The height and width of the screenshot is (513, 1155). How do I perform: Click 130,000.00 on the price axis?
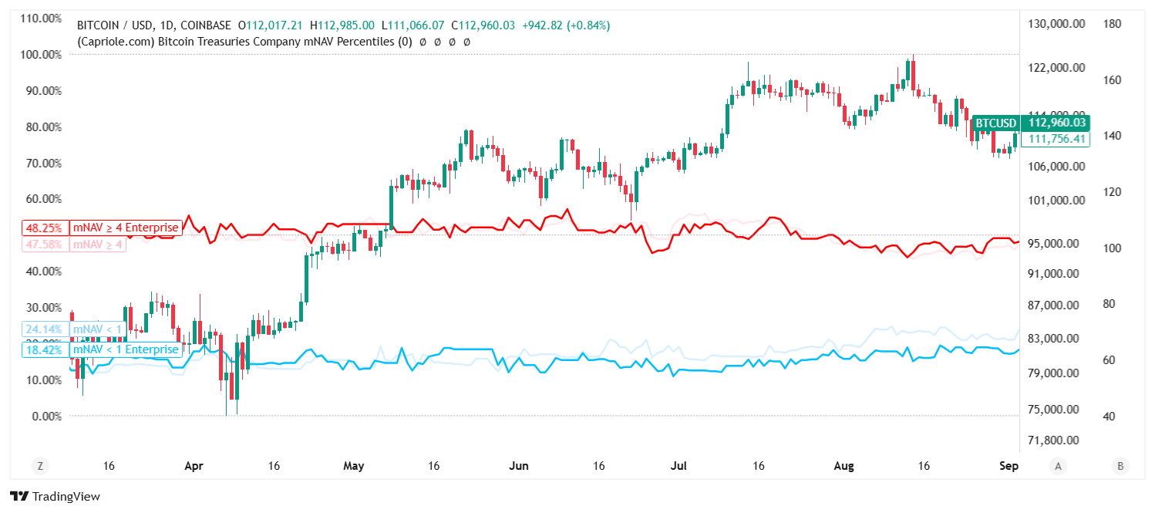pos(1056,24)
